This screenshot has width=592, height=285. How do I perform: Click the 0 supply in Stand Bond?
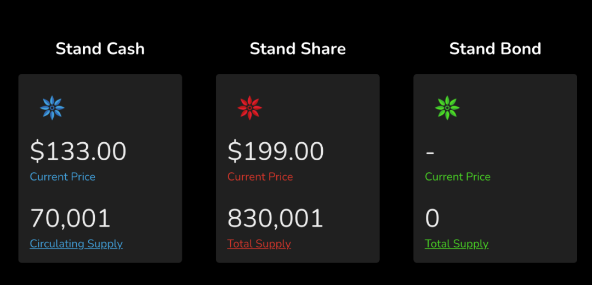pos(432,218)
